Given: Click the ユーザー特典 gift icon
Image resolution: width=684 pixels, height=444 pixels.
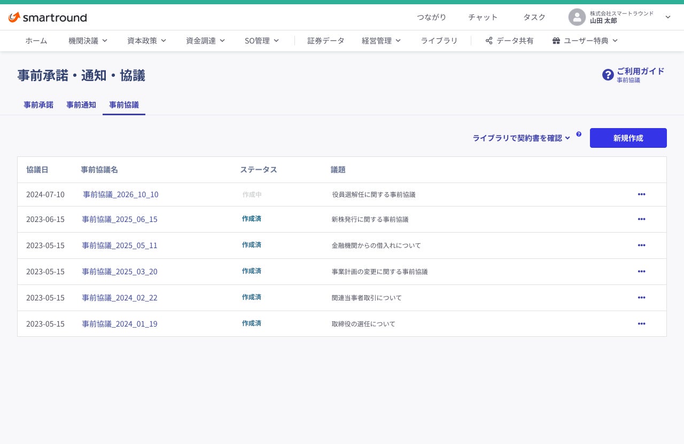Looking at the screenshot, I should point(556,41).
